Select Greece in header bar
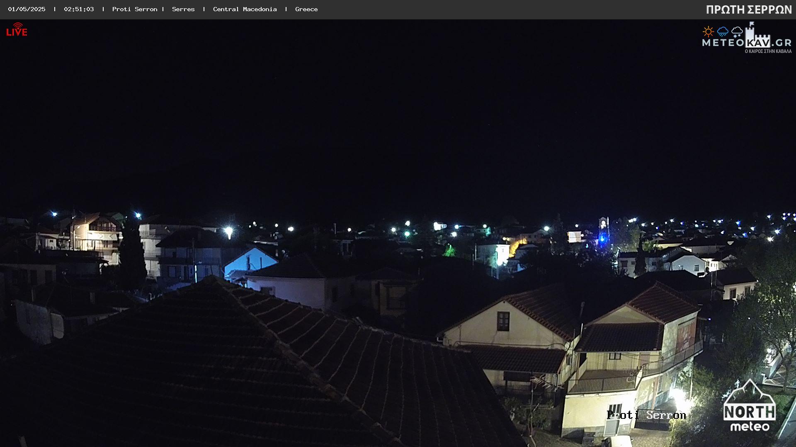Image resolution: width=796 pixels, height=447 pixels. pyautogui.click(x=306, y=9)
